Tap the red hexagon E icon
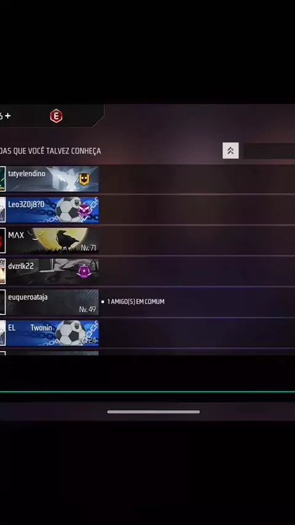The height and width of the screenshot is (525, 295). point(57,116)
